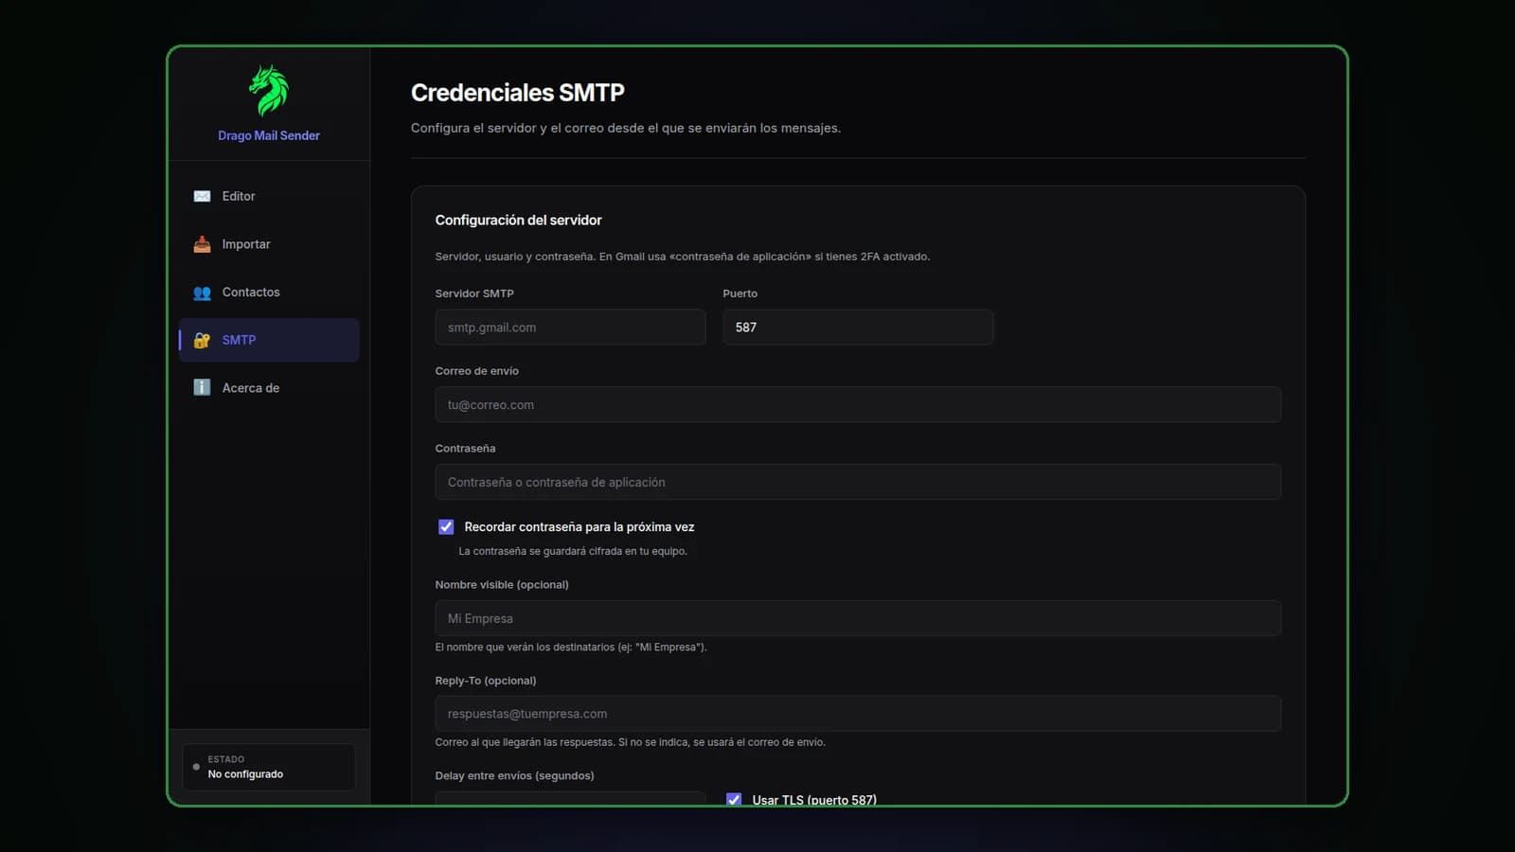Viewport: 1515px width, 852px height.
Task: Click the inbox tray icon beside Importar
Action: pos(202,244)
